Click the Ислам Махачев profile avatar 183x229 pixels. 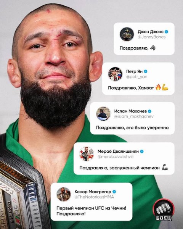103,114
